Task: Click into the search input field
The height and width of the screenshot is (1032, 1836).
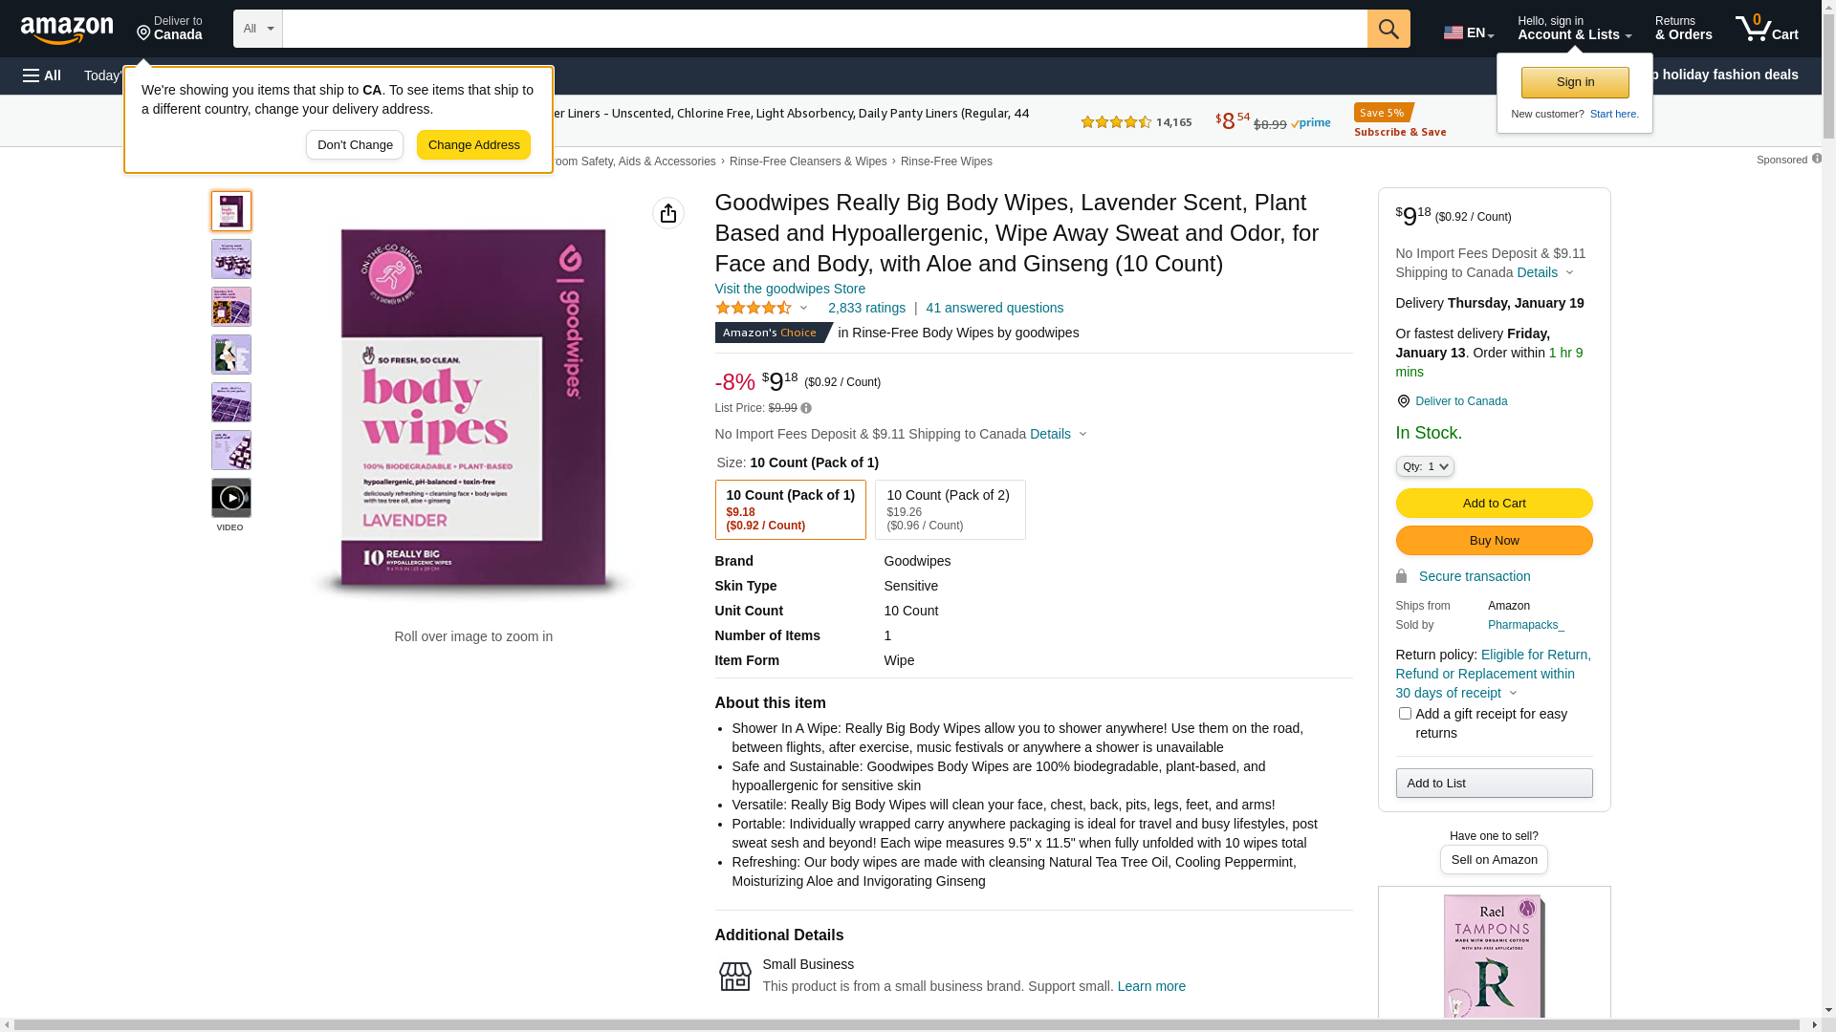Action: (x=824, y=29)
